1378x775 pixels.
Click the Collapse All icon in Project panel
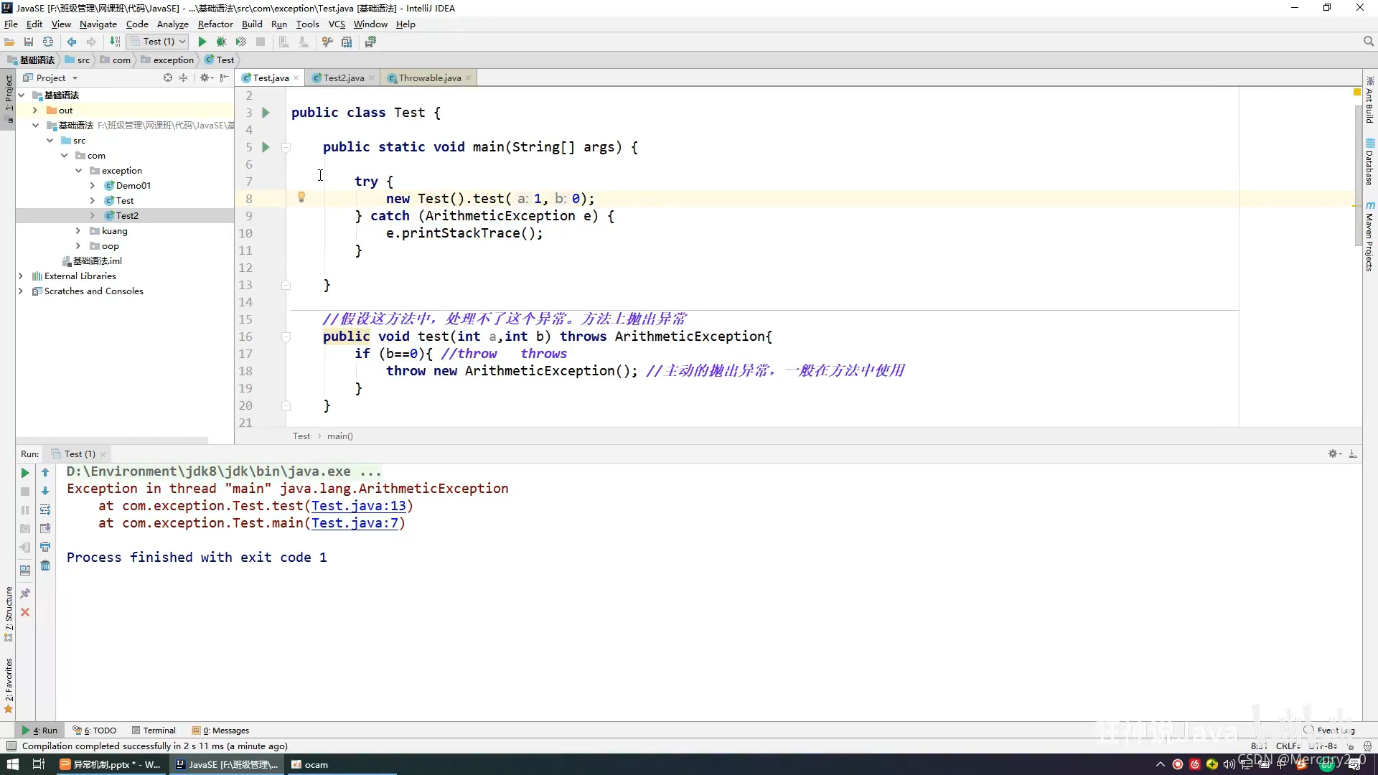pos(184,77)
